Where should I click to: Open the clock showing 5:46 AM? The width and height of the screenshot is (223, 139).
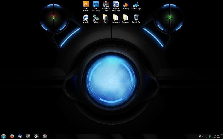point(216,136)
